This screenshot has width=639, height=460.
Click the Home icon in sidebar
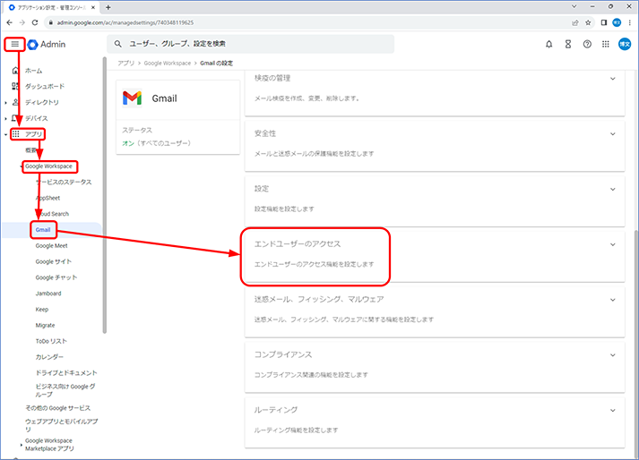click(x=15, y=71)
